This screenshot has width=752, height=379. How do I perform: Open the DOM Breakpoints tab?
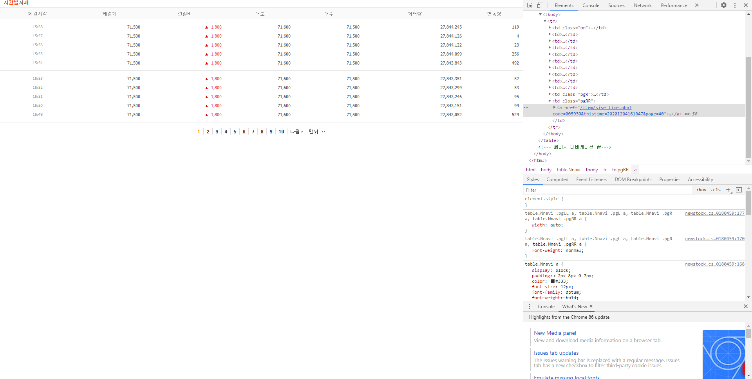633,180
